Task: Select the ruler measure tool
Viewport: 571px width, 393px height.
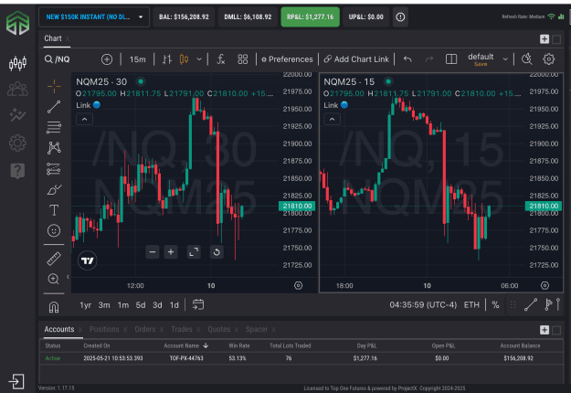Action: tap(54, 259)
